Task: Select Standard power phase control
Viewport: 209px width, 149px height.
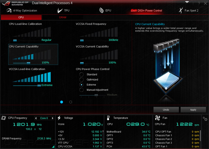Action: click(x=81, y=74)
